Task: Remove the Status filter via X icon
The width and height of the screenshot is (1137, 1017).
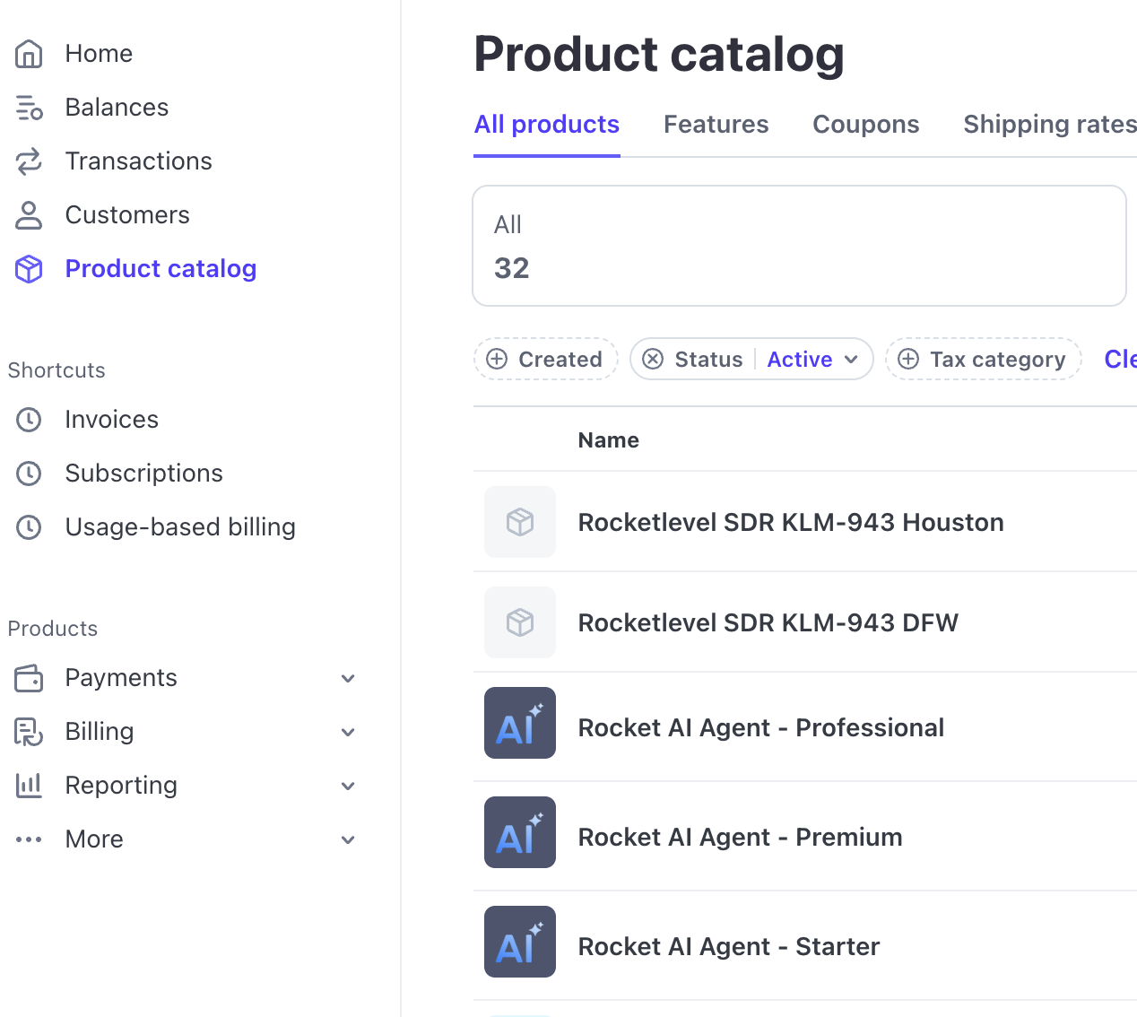Action: [x=653, y=360]
